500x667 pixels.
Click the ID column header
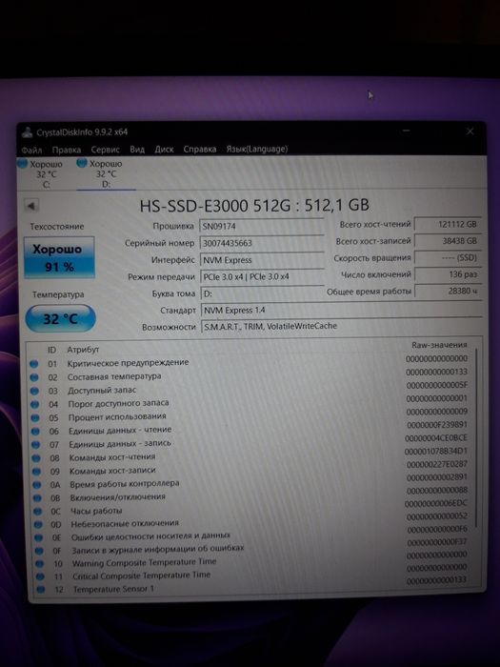click(51, 350)
